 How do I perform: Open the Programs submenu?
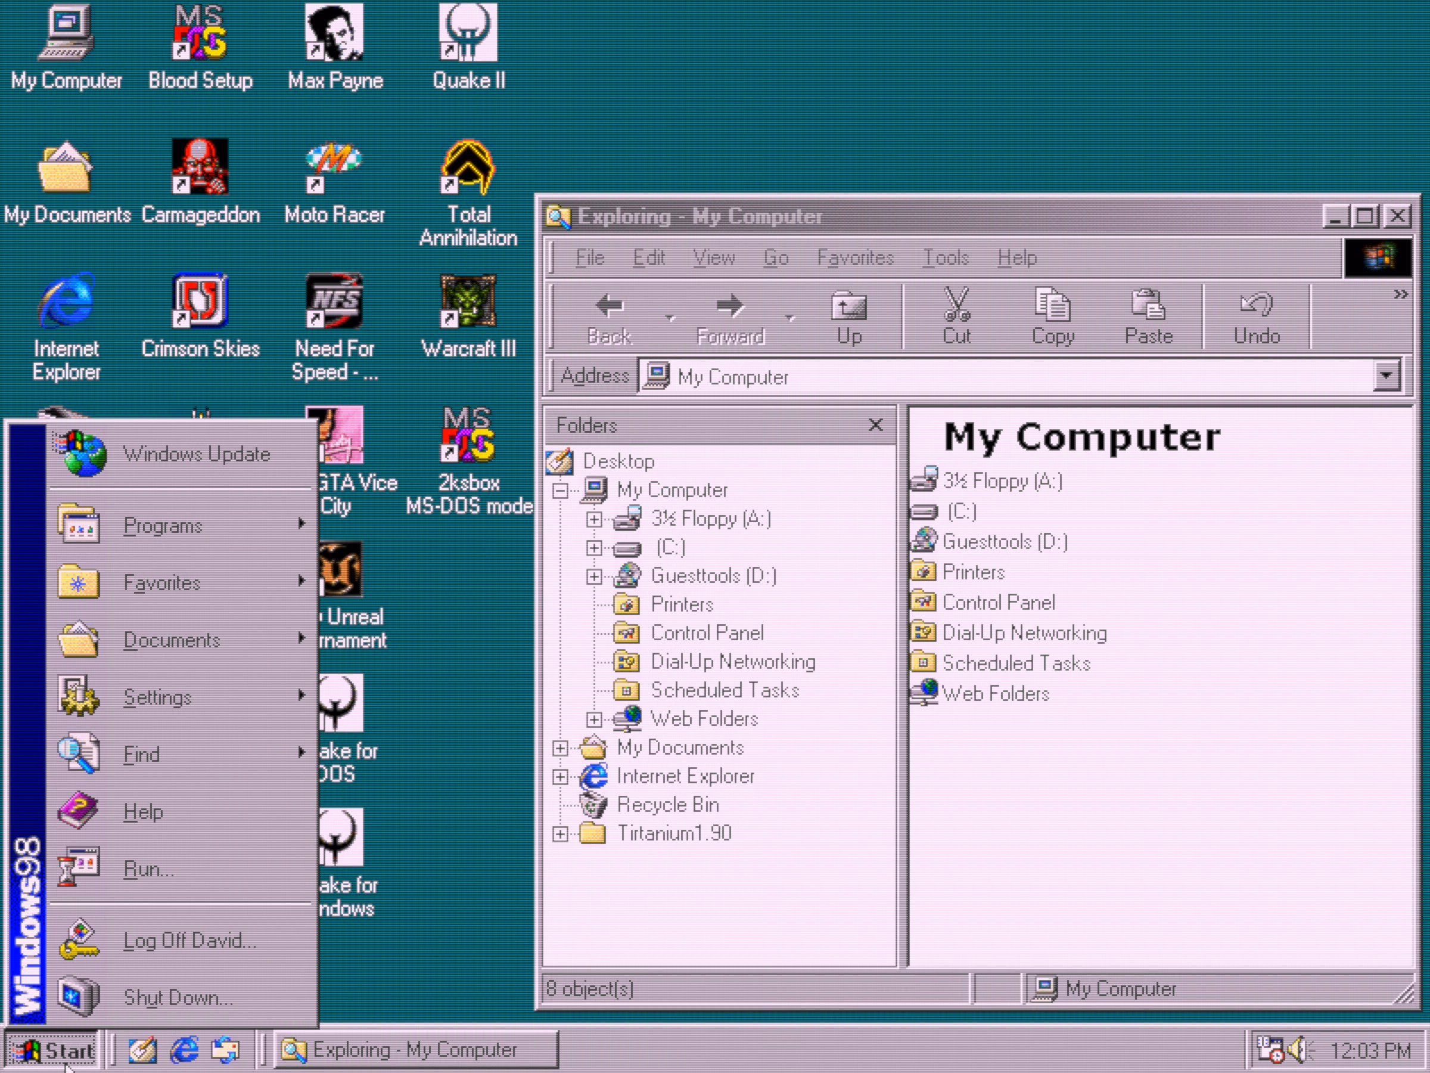click(181, 526)
